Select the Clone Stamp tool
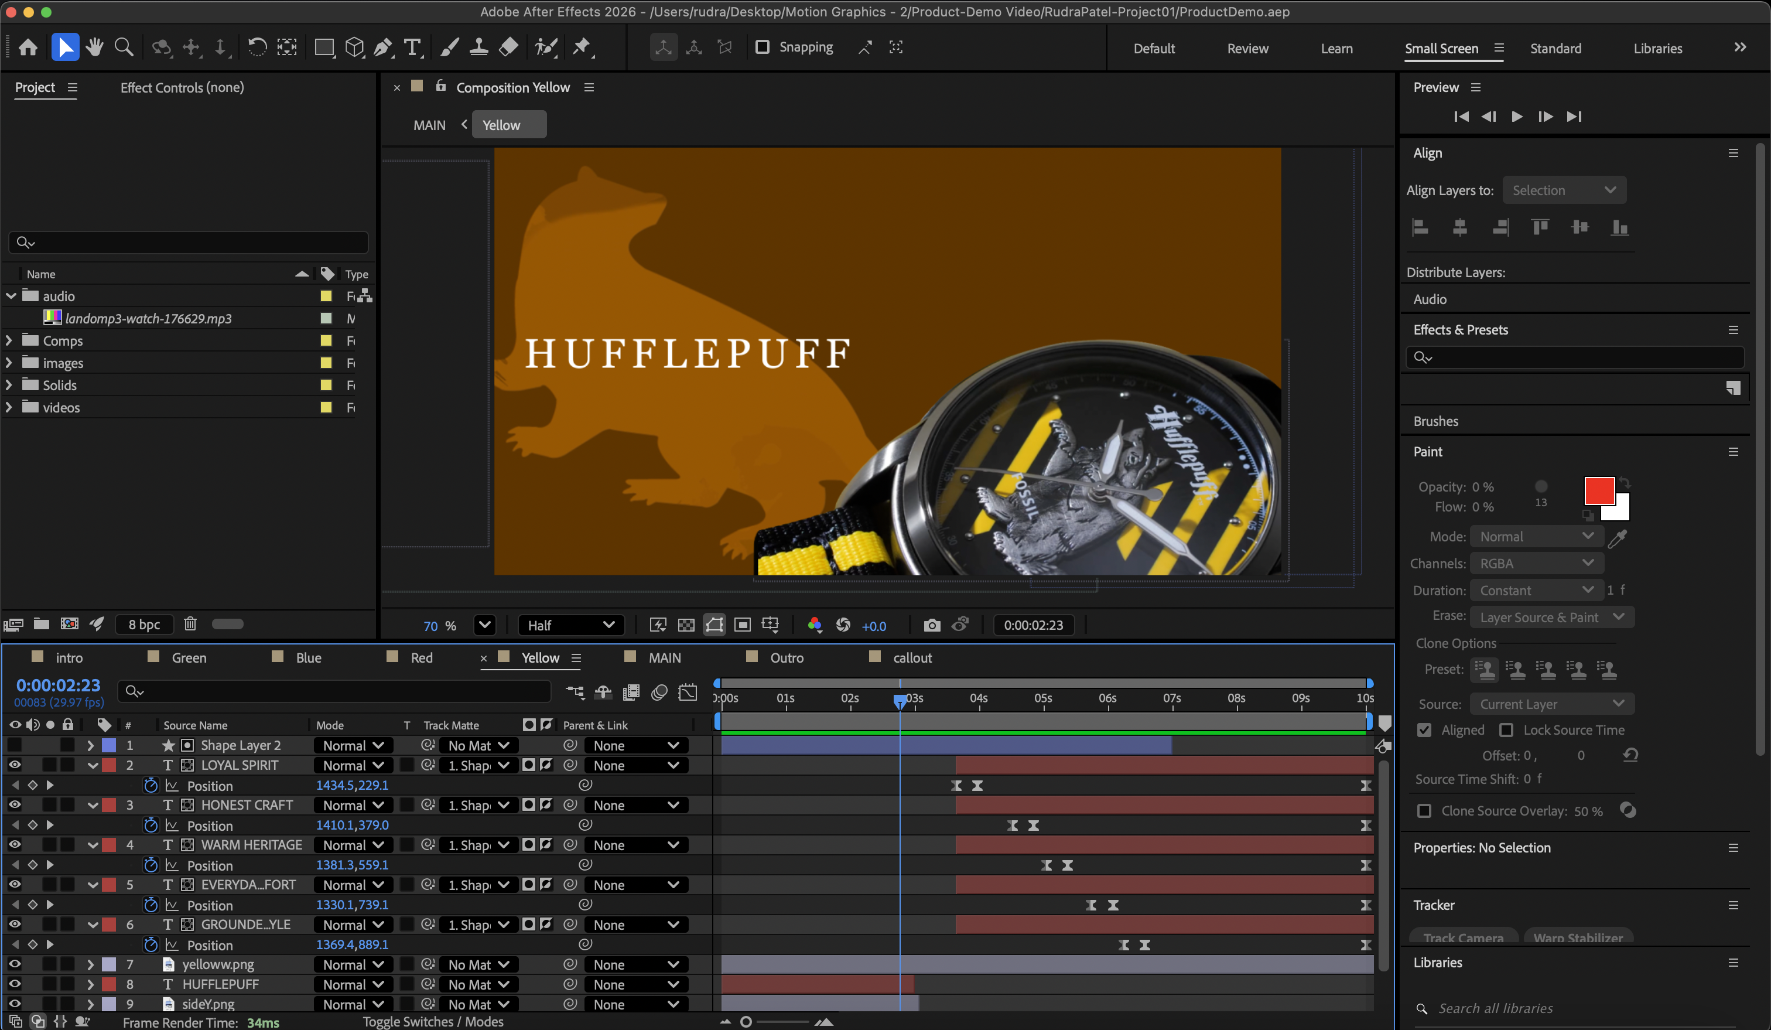Screen dimensions: 1771x1030 [x=478, y=47]
